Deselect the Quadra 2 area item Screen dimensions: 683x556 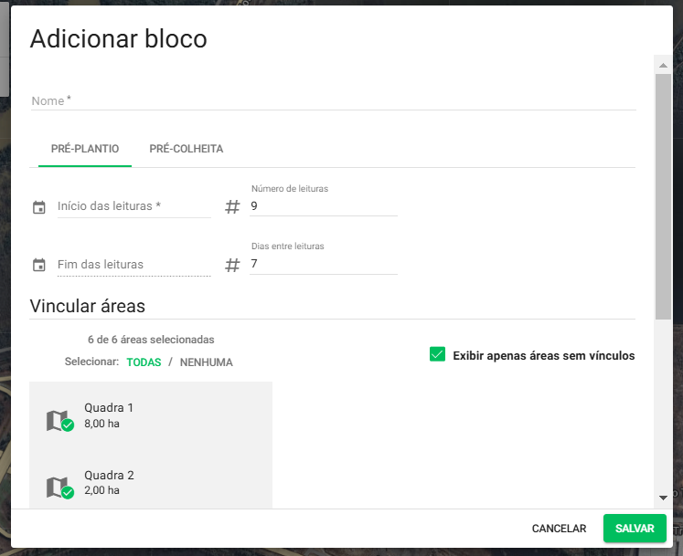151,483
